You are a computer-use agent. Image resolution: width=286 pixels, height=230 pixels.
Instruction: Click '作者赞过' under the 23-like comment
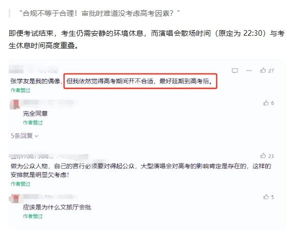(20, 184)
